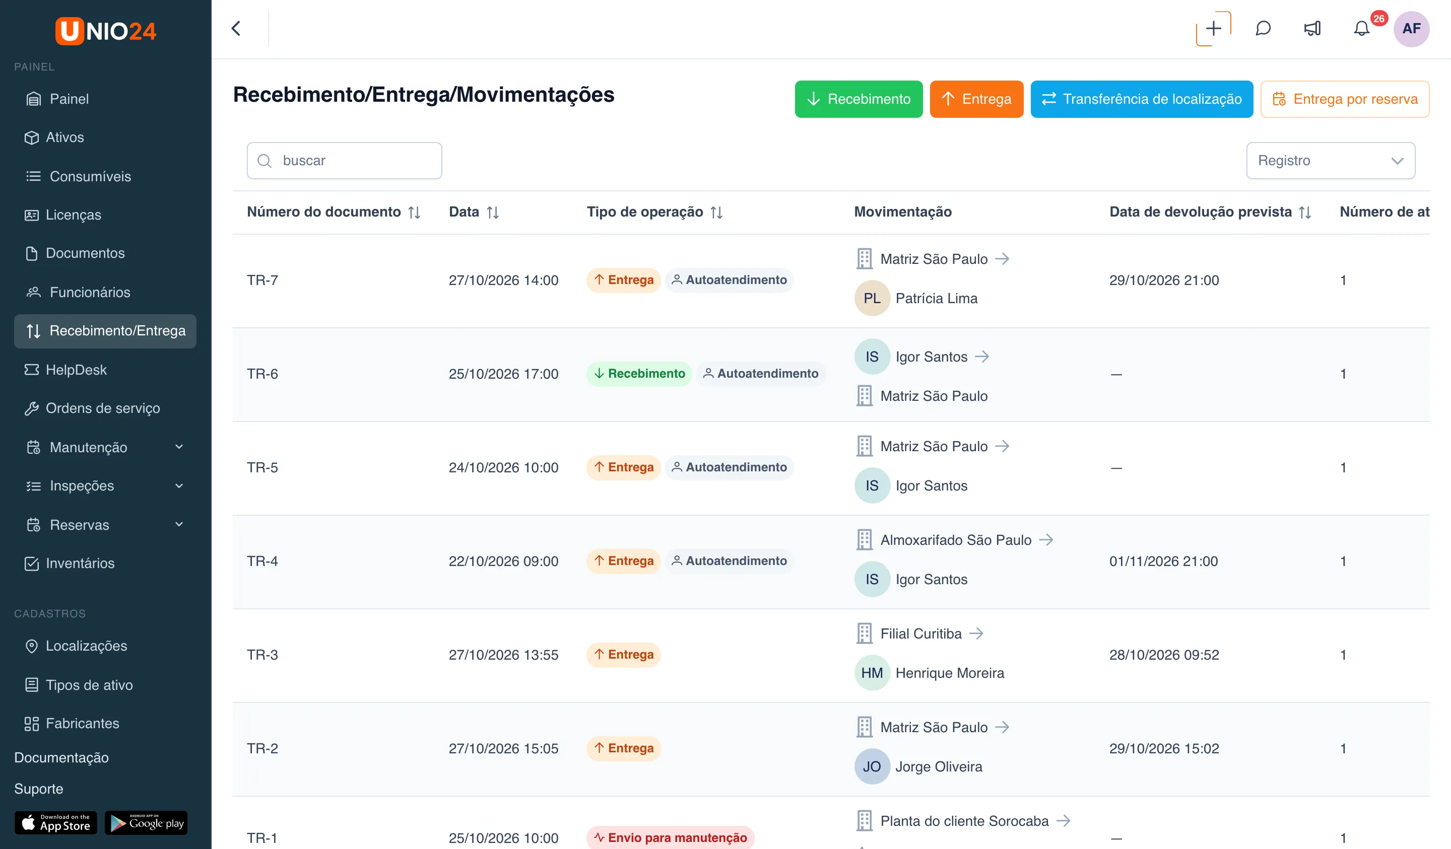Open the chat messages icon
Image resolution: width=1451 pixels, height=849 pixels.
1263,28
